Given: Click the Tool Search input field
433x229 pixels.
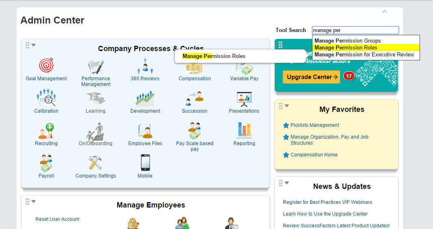Looking at the screenshot, I should point(355,30).
